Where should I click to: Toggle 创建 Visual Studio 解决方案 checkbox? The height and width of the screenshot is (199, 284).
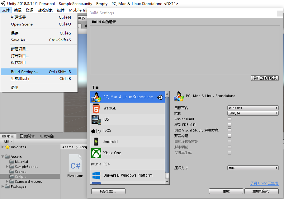click(x=230, y=130)
